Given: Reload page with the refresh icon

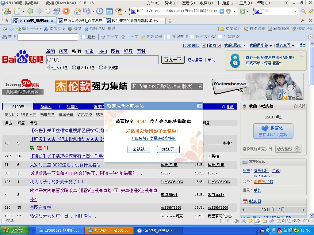Looking at the screenshot, I should pyautogui.click(x=56, y=11).
